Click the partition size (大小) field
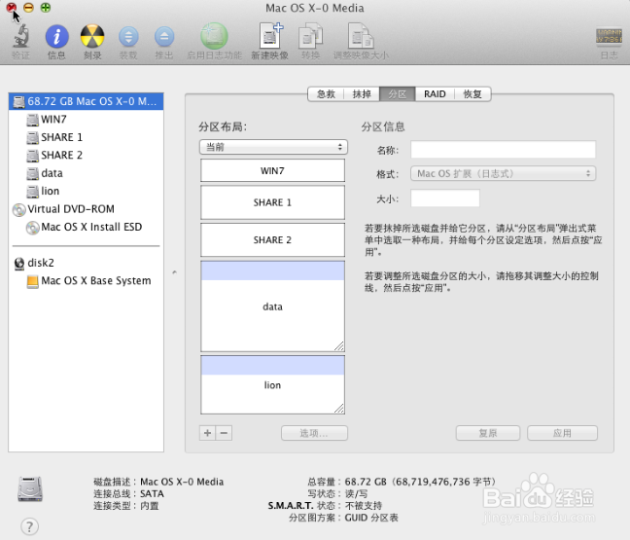Viewport: 630px width, 540px height. click(445, 198)
